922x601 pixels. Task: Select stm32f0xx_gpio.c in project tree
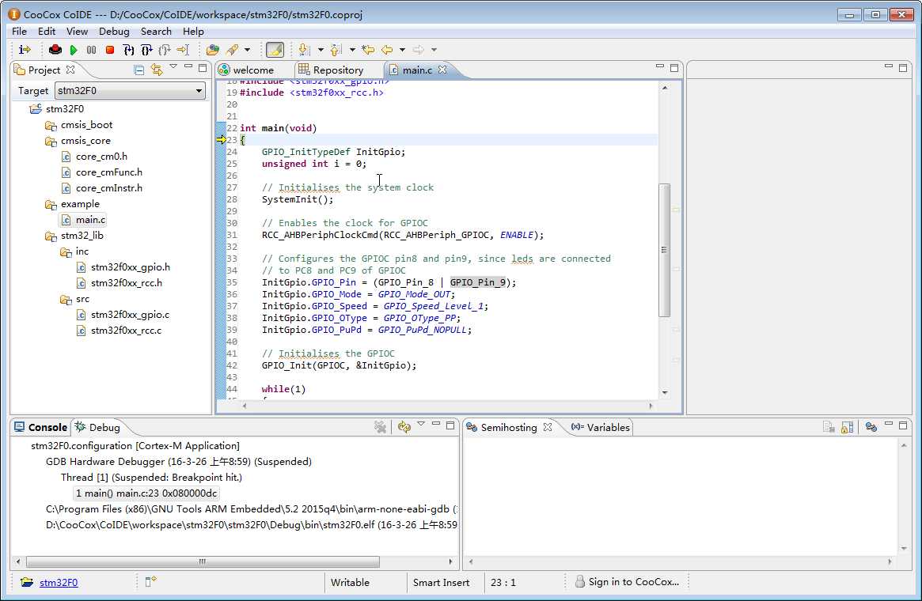click(x=130, y=315)
